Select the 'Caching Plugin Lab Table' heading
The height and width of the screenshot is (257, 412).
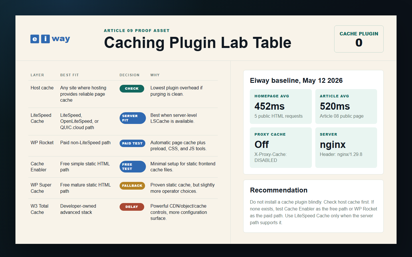coord(198,43)
